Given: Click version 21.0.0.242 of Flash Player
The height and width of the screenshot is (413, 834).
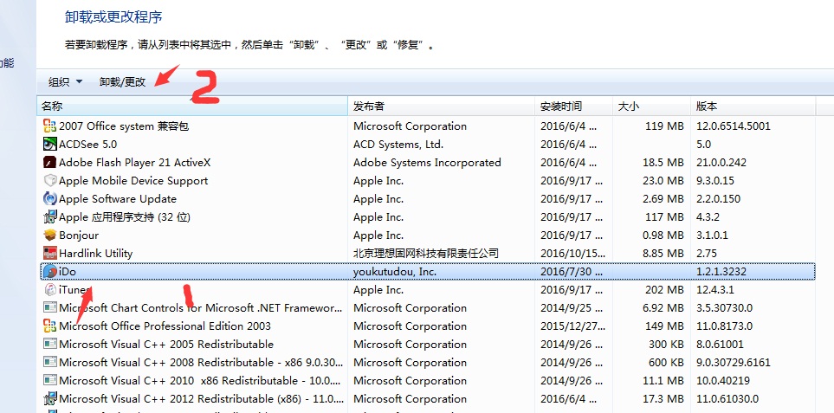Looking at the screenshot, I should click(x=721, y=163).
